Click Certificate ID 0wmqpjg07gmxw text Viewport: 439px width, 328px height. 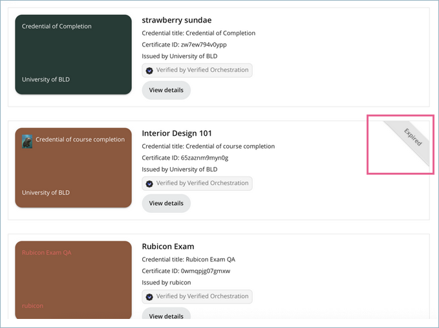point(186,271)
